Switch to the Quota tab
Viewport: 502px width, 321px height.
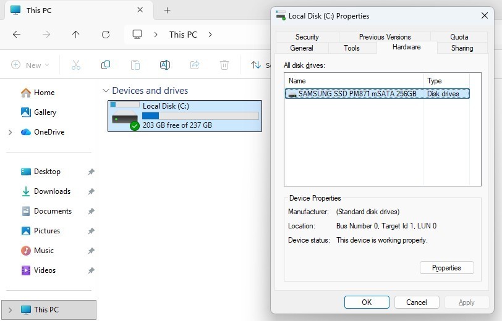tap(459, 37)
